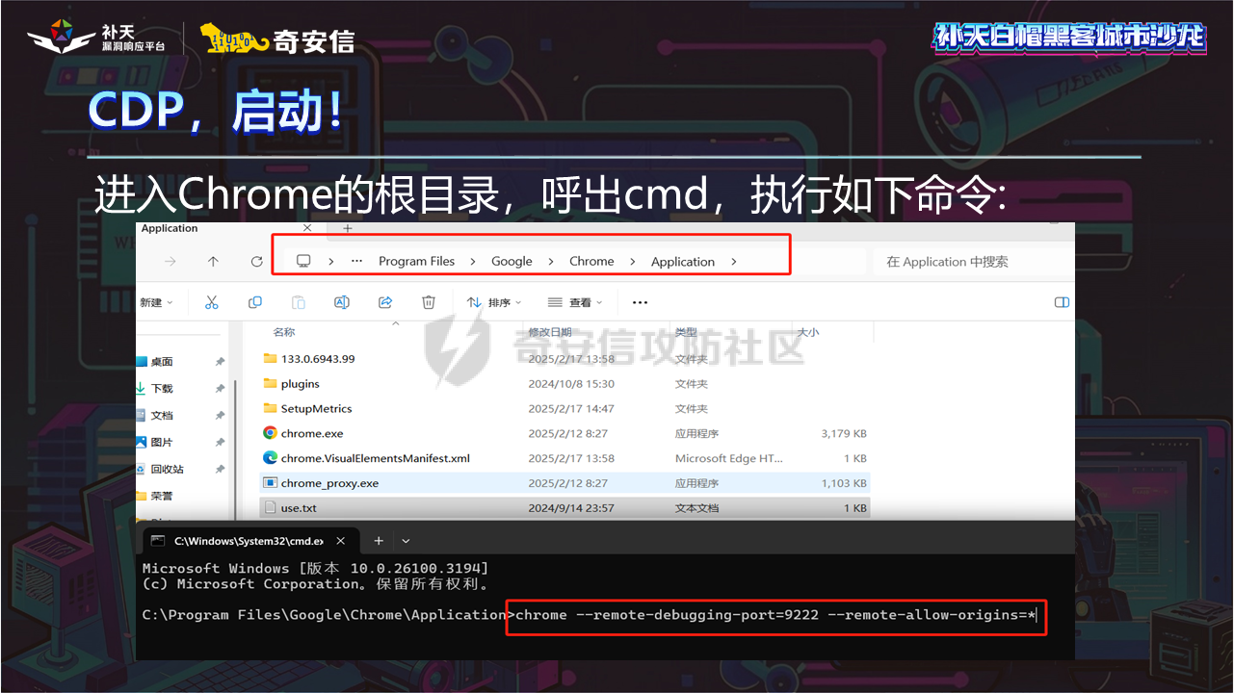This screenshot has height=693, width=1234.
Task: Click the 133.0.6943.99 folder icon
Action: (270, 358)
